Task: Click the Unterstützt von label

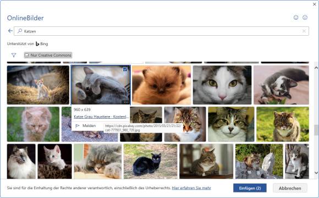Action: coord(20,44)
